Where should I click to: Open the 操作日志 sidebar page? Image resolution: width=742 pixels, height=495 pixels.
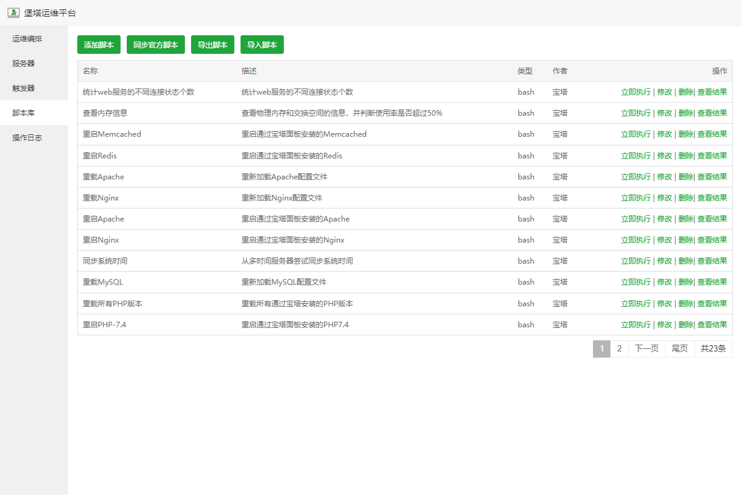click(27, 137)
